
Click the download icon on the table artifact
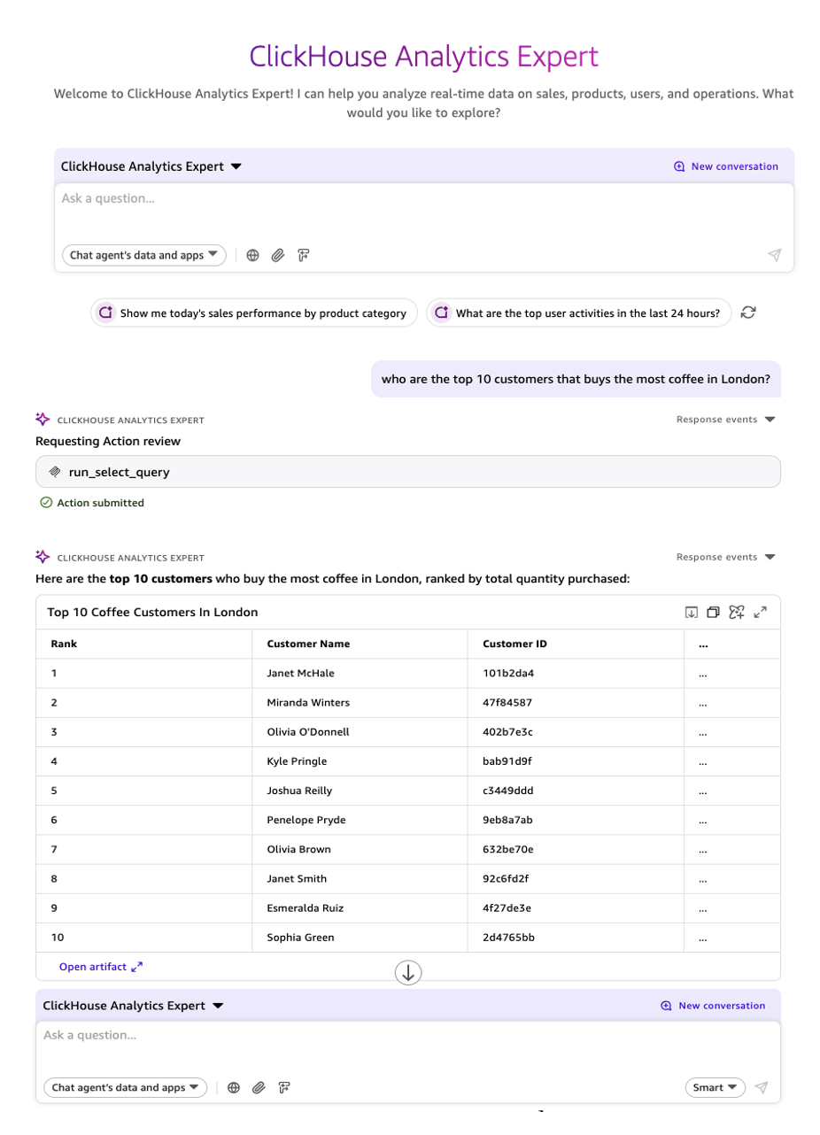click(x=692, y=612)
